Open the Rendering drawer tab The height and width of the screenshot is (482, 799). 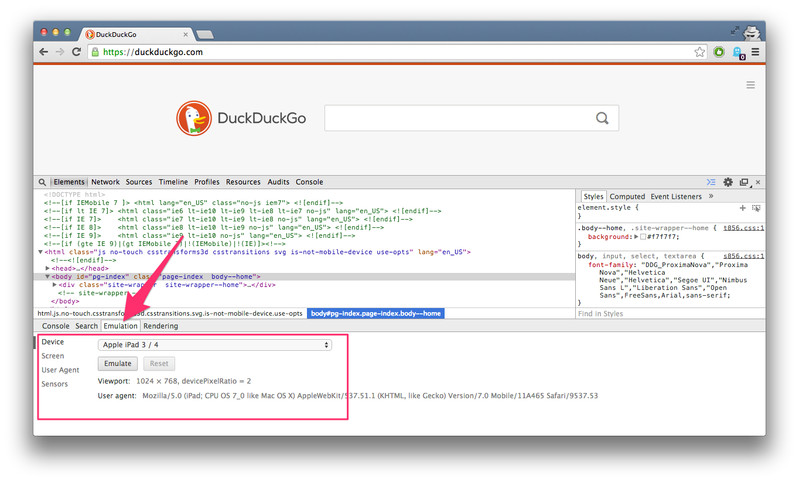point(161,326)
